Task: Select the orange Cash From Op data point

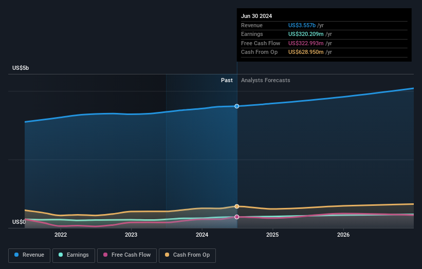Action: coord(237,206)
